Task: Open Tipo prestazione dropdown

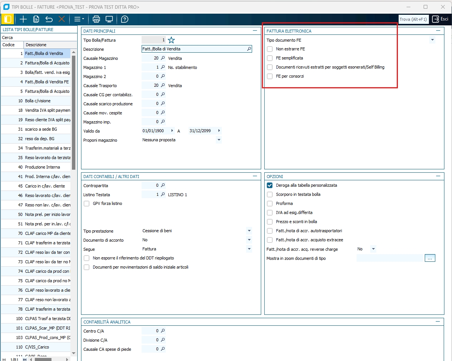Action: tap(249, 231)
